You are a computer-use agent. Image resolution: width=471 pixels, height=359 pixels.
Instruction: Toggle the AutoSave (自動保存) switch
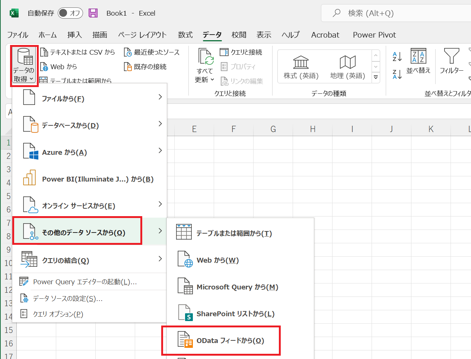(x=70, y=13)
